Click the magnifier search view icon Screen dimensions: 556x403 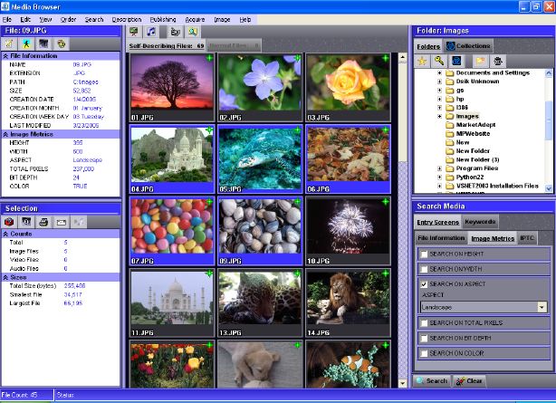click(193, 32)
